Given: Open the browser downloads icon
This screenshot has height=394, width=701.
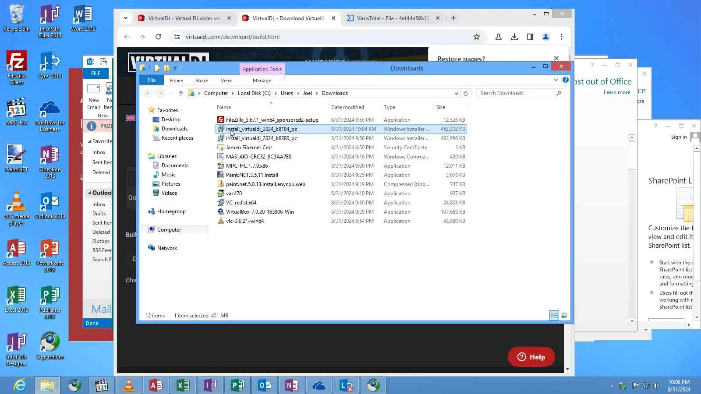Looking at the screenshot, I should tap(514, 37).
